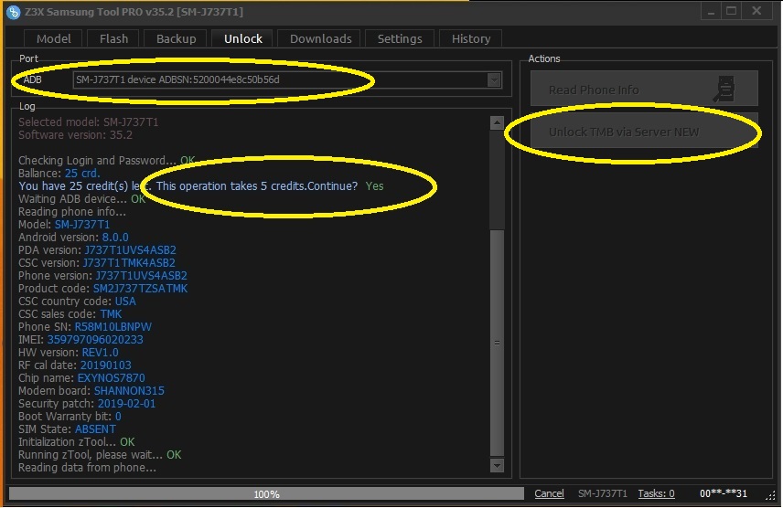Click Ballance value 25 crd.
783x508 pixels.
pos(82,174)
